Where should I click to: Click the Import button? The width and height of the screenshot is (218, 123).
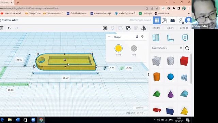[156, 28]
